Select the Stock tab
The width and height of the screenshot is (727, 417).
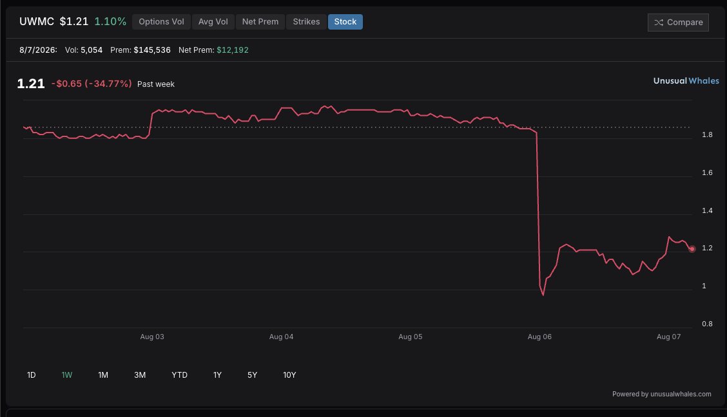[x=345, y=22]
